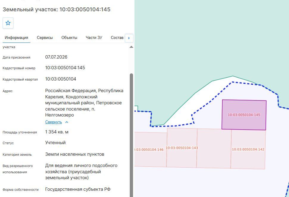Select parcel ending :146 on the map
Screen dimensions: 289x197
[x=151, y=149]
